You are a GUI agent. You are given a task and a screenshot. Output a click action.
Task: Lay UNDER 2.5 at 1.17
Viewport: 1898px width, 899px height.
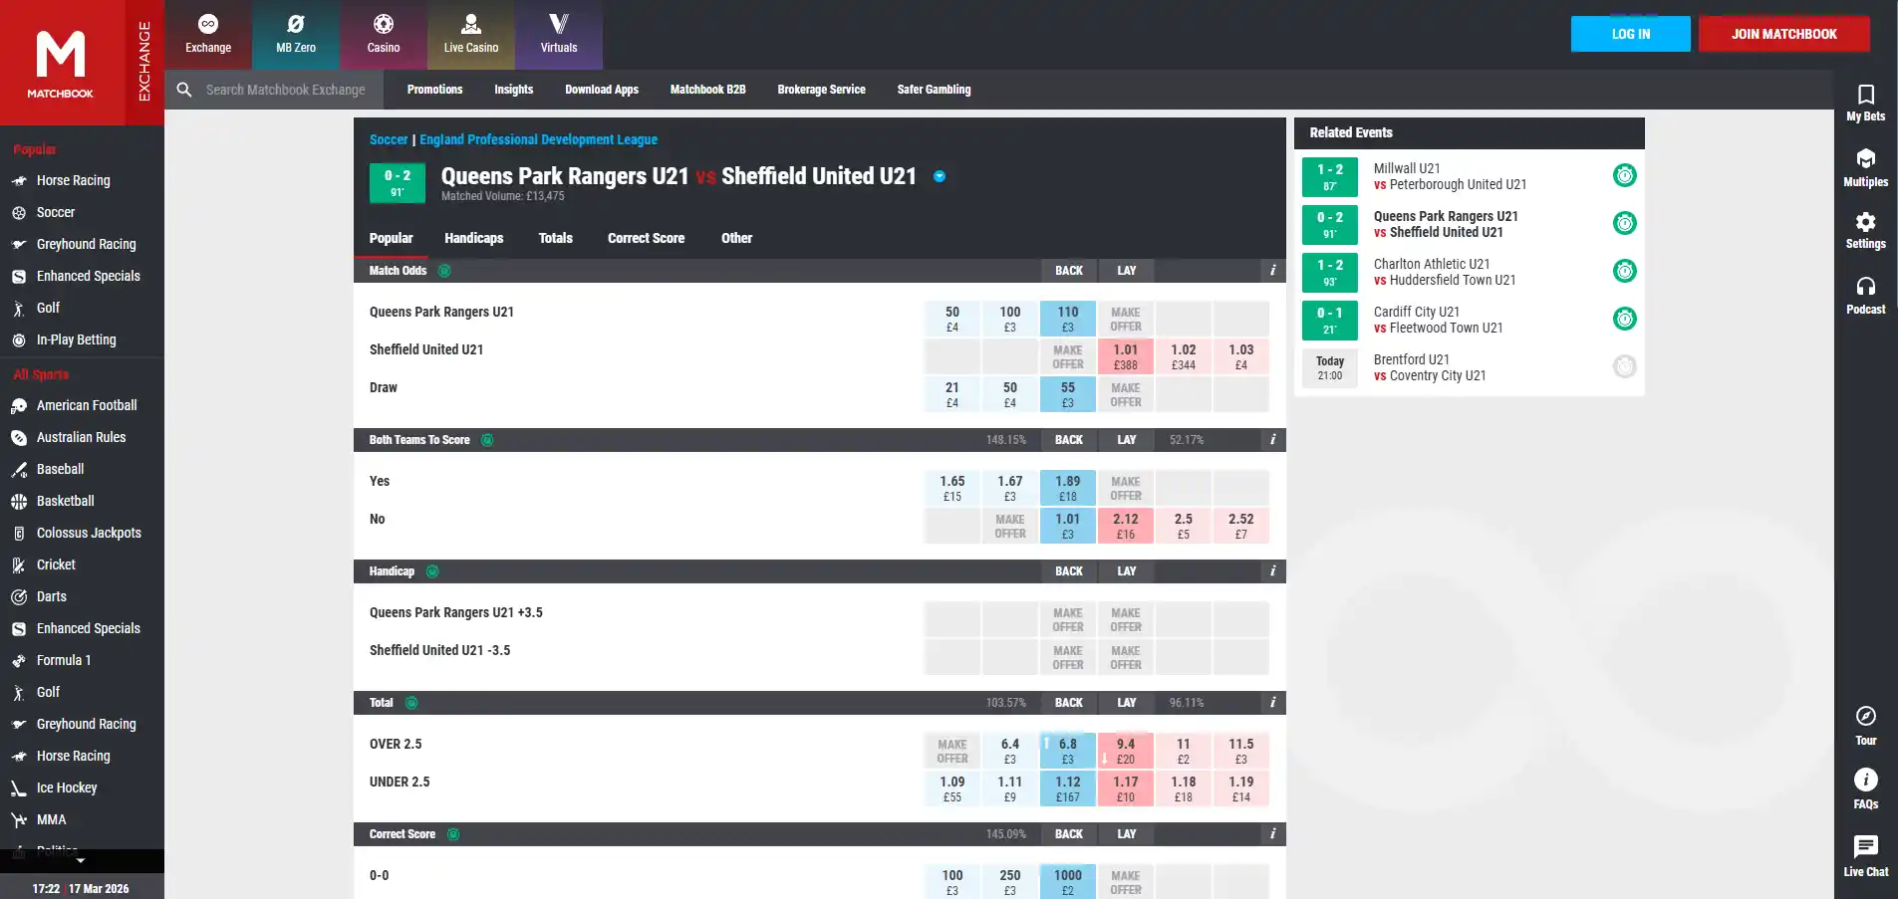(1126, 788)
